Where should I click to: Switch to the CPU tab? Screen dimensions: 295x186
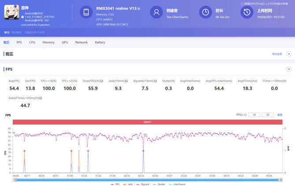coord(32,43)
